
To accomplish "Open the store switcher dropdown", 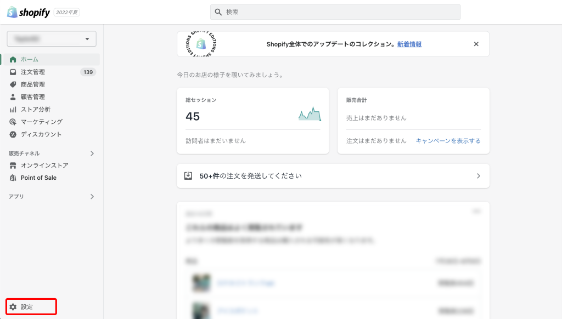I will (52, 39).
